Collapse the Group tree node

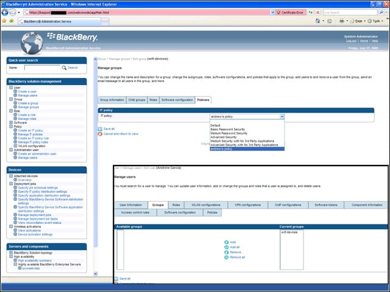point(11,99)
